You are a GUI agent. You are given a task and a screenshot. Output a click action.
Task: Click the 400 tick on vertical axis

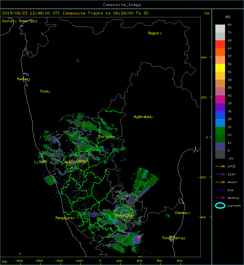point(204,58)
